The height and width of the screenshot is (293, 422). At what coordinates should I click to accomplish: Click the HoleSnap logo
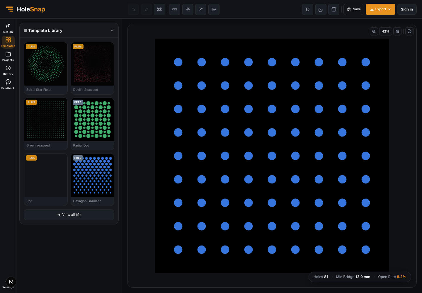pyautogui.click(x=25, y=9)
